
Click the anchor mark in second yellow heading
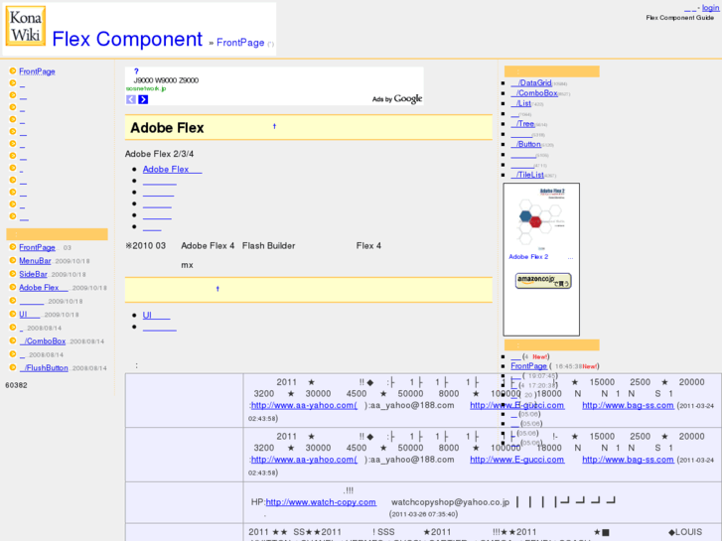pos(217,289)
